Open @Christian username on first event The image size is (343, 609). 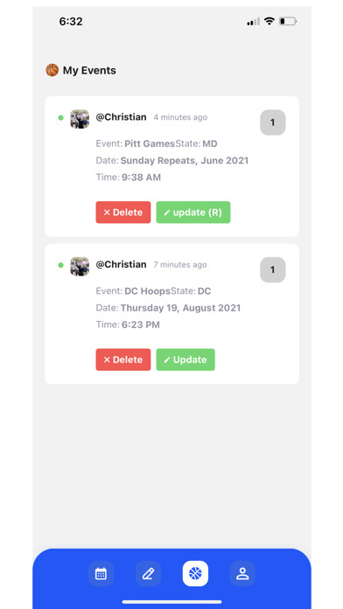(x=122, y=117)
